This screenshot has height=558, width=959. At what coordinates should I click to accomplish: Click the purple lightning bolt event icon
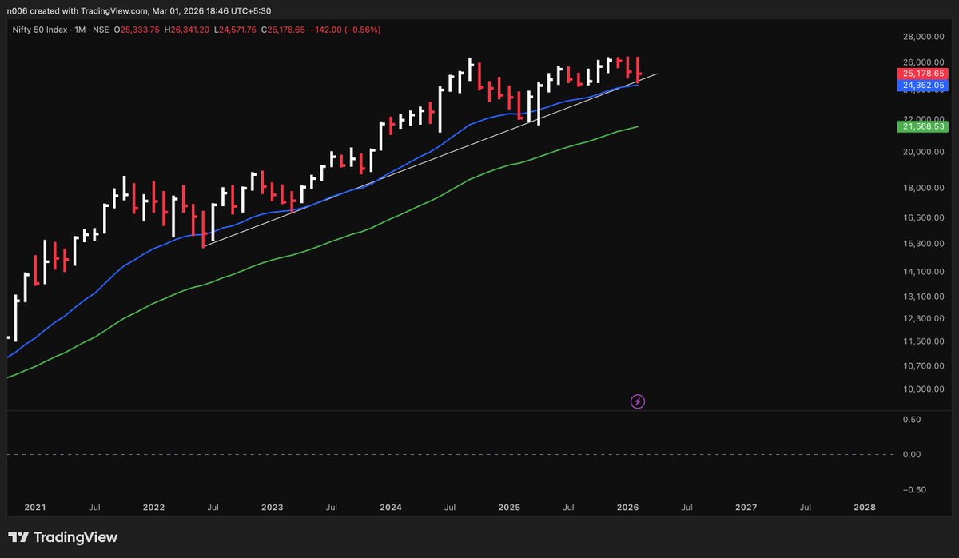point(638,401)
